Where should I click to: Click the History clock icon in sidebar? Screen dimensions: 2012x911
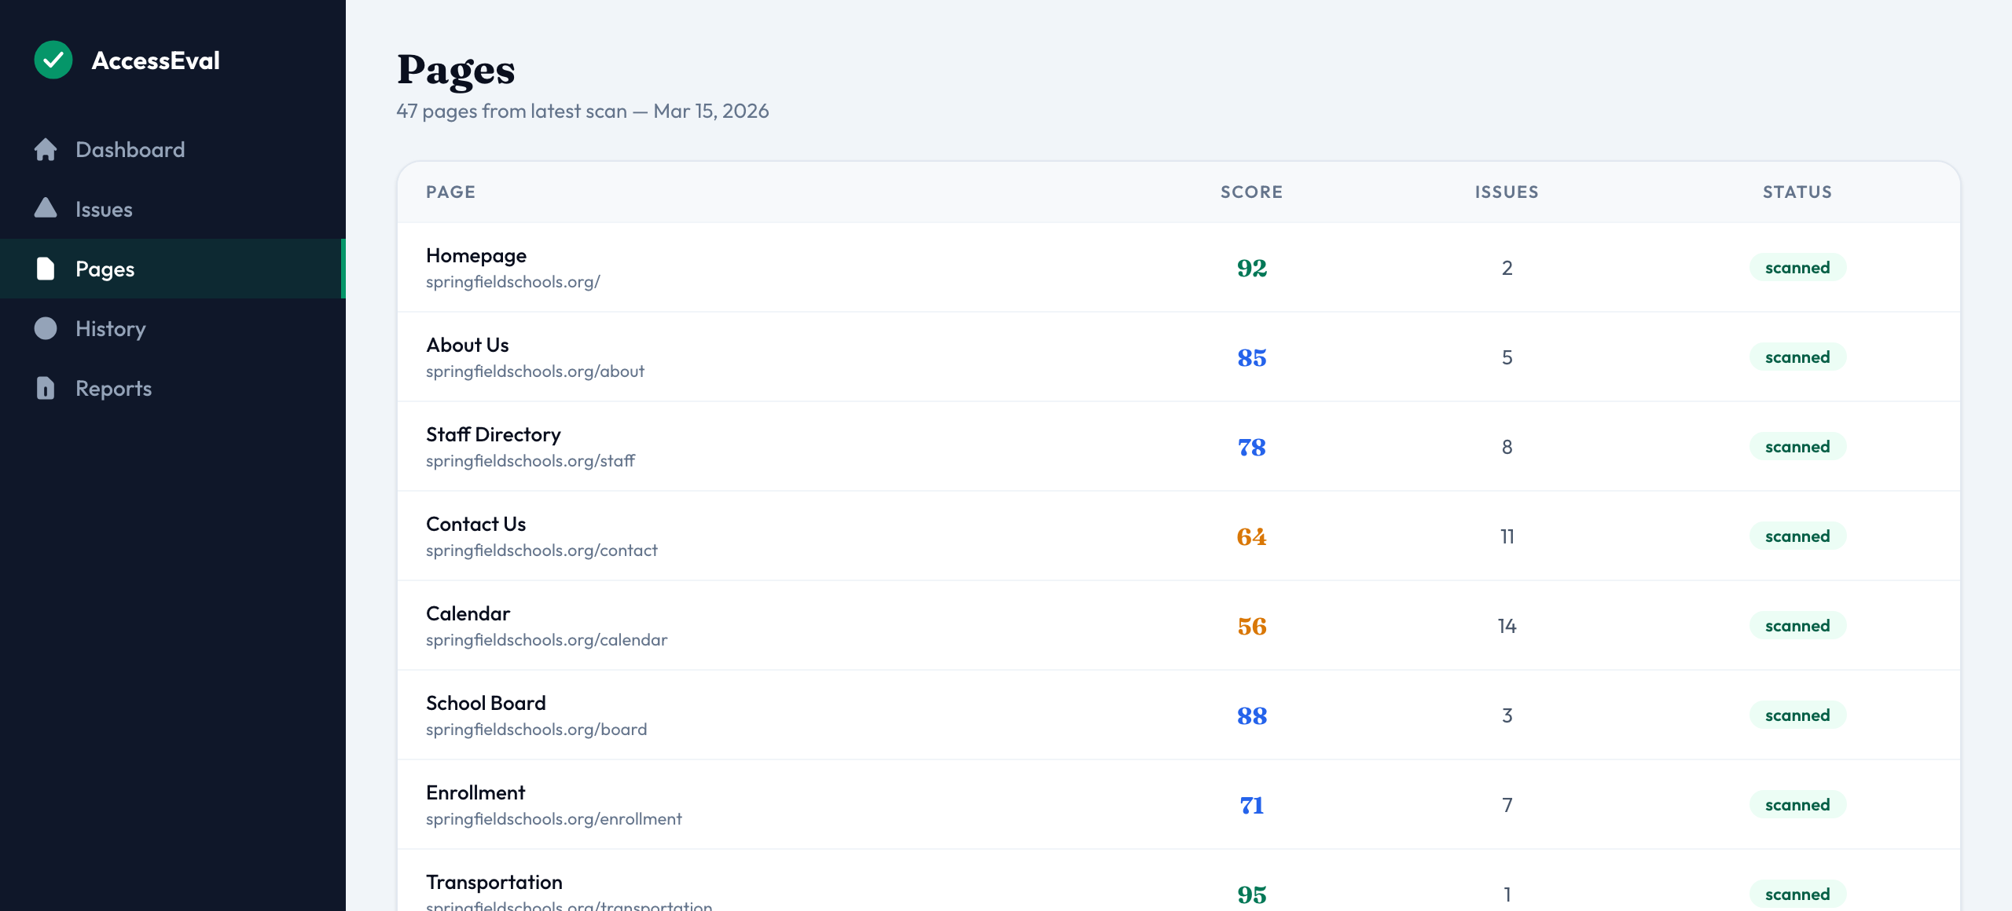pos(46,328)
